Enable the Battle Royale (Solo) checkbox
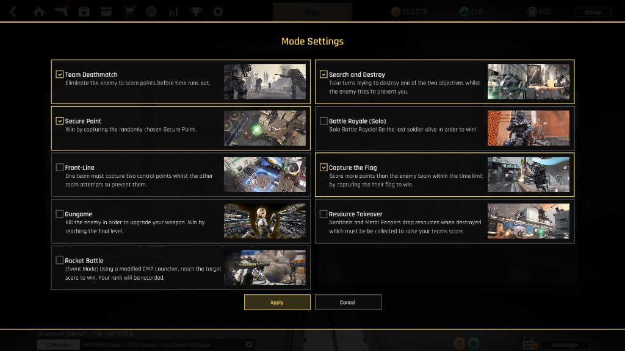625x351 pixels. (323, 121)
